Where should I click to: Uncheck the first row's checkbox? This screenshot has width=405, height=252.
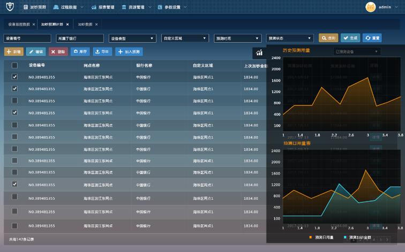pos(14,77)
